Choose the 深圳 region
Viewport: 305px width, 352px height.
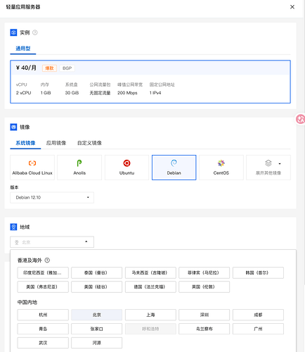click(205, 315)
